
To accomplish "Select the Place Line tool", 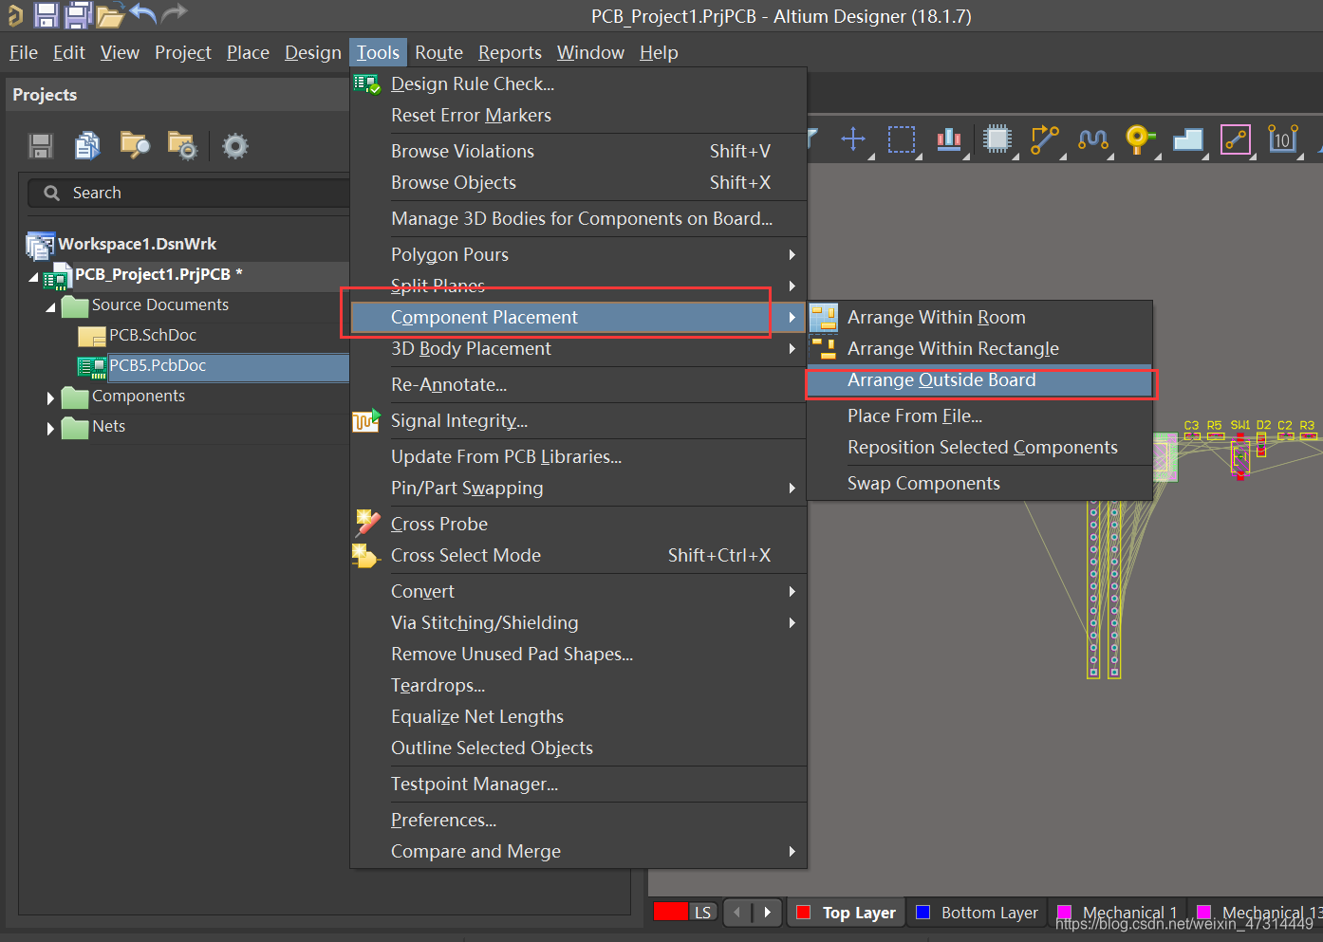I will pos(1235,139).
